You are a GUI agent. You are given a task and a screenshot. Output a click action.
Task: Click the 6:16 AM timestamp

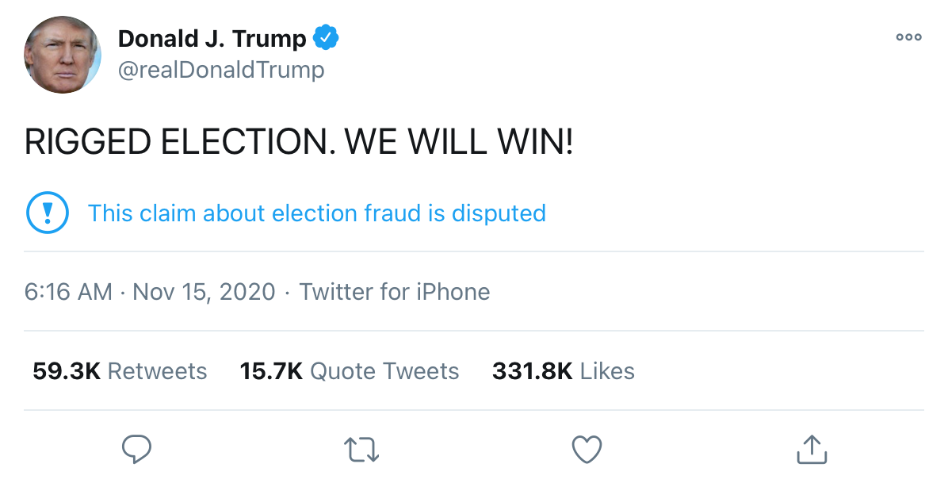68,292
